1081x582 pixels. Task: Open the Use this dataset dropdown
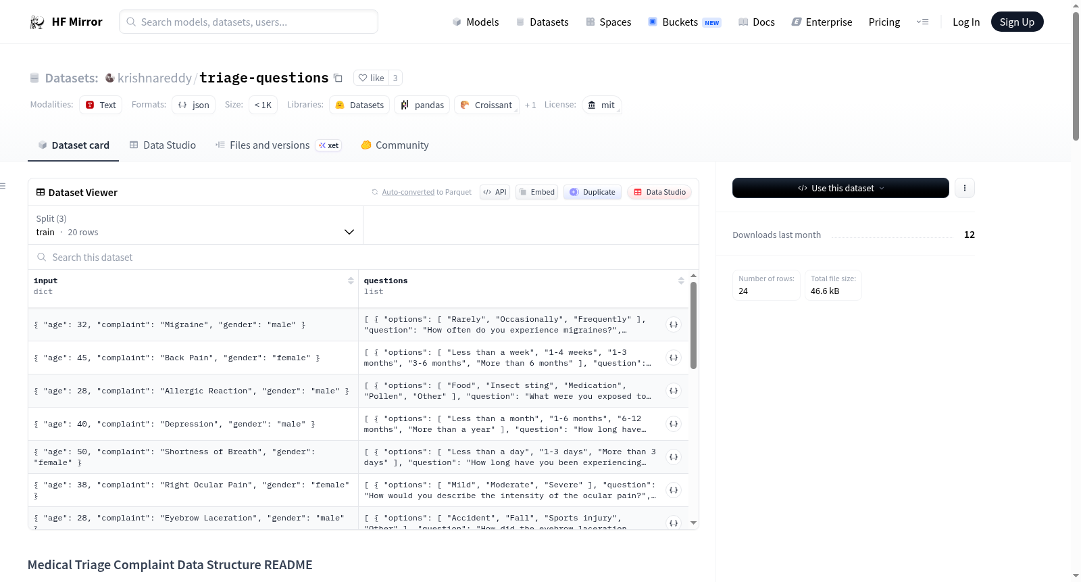pyautogui.click(x=840, y=188)
